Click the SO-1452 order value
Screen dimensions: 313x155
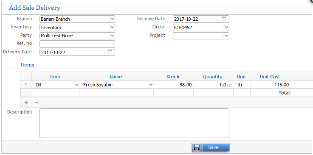tap(183, 28)
